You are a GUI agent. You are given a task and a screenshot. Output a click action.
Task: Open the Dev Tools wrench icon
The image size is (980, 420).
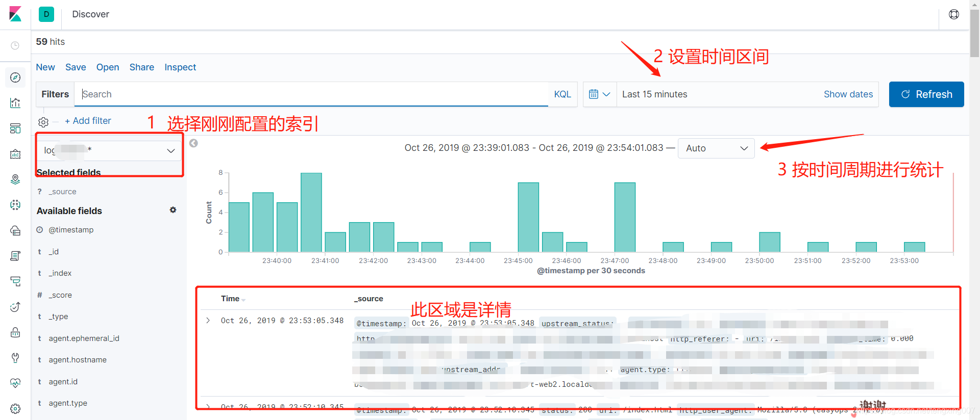click(15, 358)
